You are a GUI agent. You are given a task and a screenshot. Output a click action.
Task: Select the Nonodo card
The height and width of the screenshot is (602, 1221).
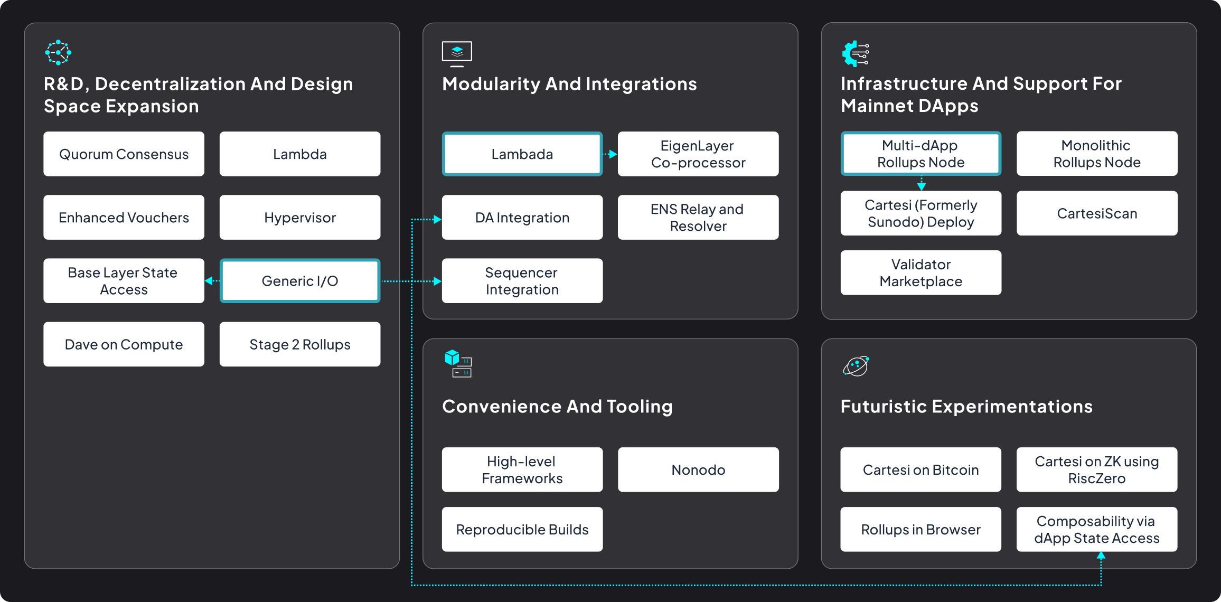coord(698,469)
